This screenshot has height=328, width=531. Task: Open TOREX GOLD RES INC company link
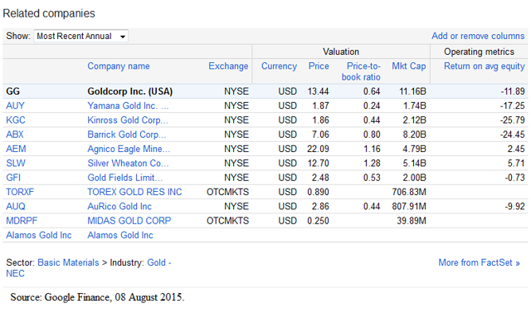point(134,192)
